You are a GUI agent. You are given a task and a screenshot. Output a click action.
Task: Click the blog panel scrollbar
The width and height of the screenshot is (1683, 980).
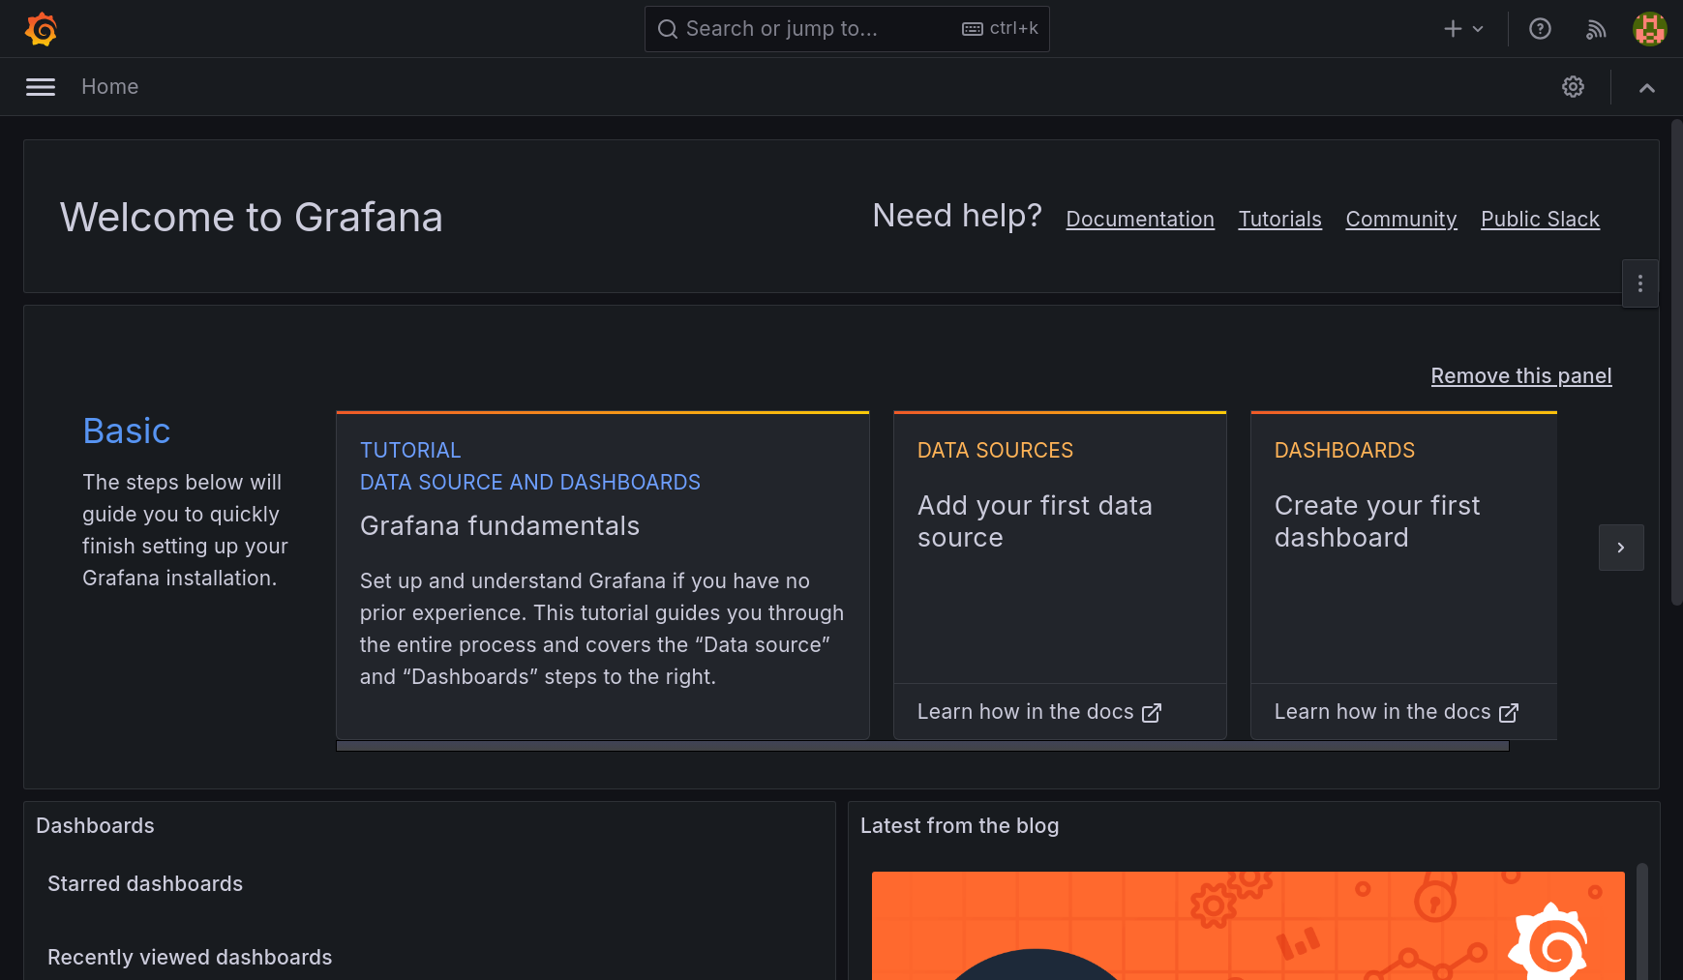(x=1642, y=921)
